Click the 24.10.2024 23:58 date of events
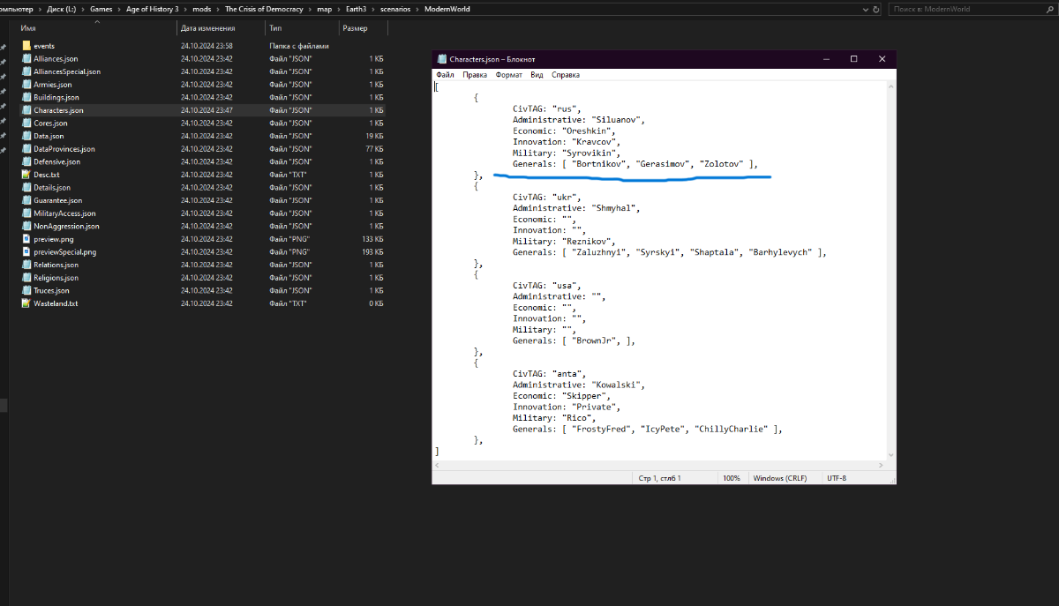This screenshot has width=1059, height=606. pyautogui.click(x=207, y=46)
